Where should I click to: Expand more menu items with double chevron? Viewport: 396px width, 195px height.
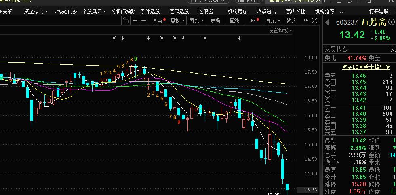(342, 11)
